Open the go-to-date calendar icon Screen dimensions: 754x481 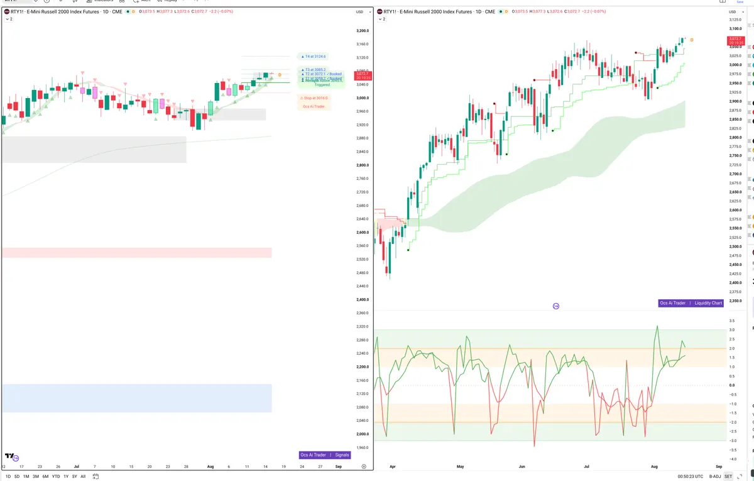point(96,477)
